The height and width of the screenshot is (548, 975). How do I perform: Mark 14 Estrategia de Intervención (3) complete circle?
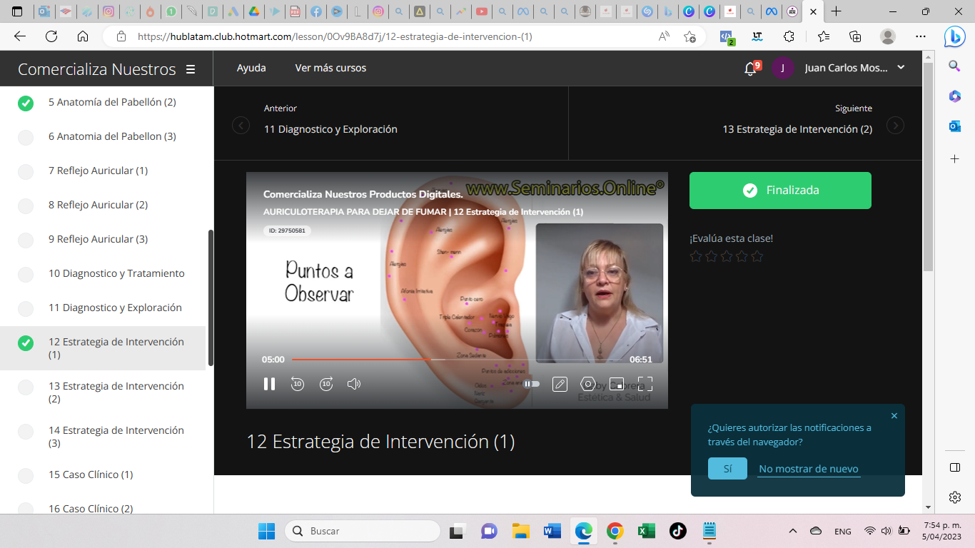[x=26, y=432]
